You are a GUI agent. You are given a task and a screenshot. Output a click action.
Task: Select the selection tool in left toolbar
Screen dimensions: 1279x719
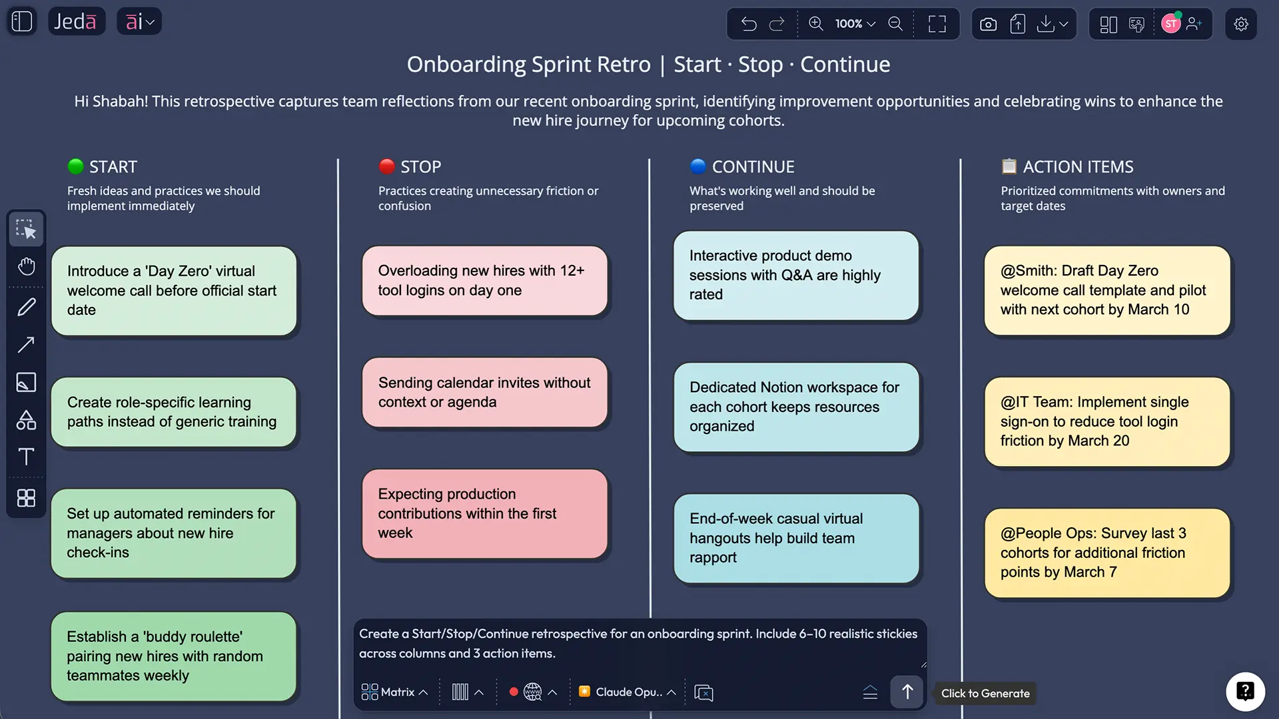(x=26, y=229)
